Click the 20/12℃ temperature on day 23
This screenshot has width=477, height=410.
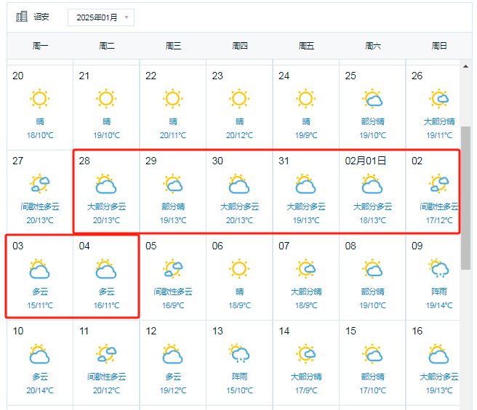tap(239, 135)
